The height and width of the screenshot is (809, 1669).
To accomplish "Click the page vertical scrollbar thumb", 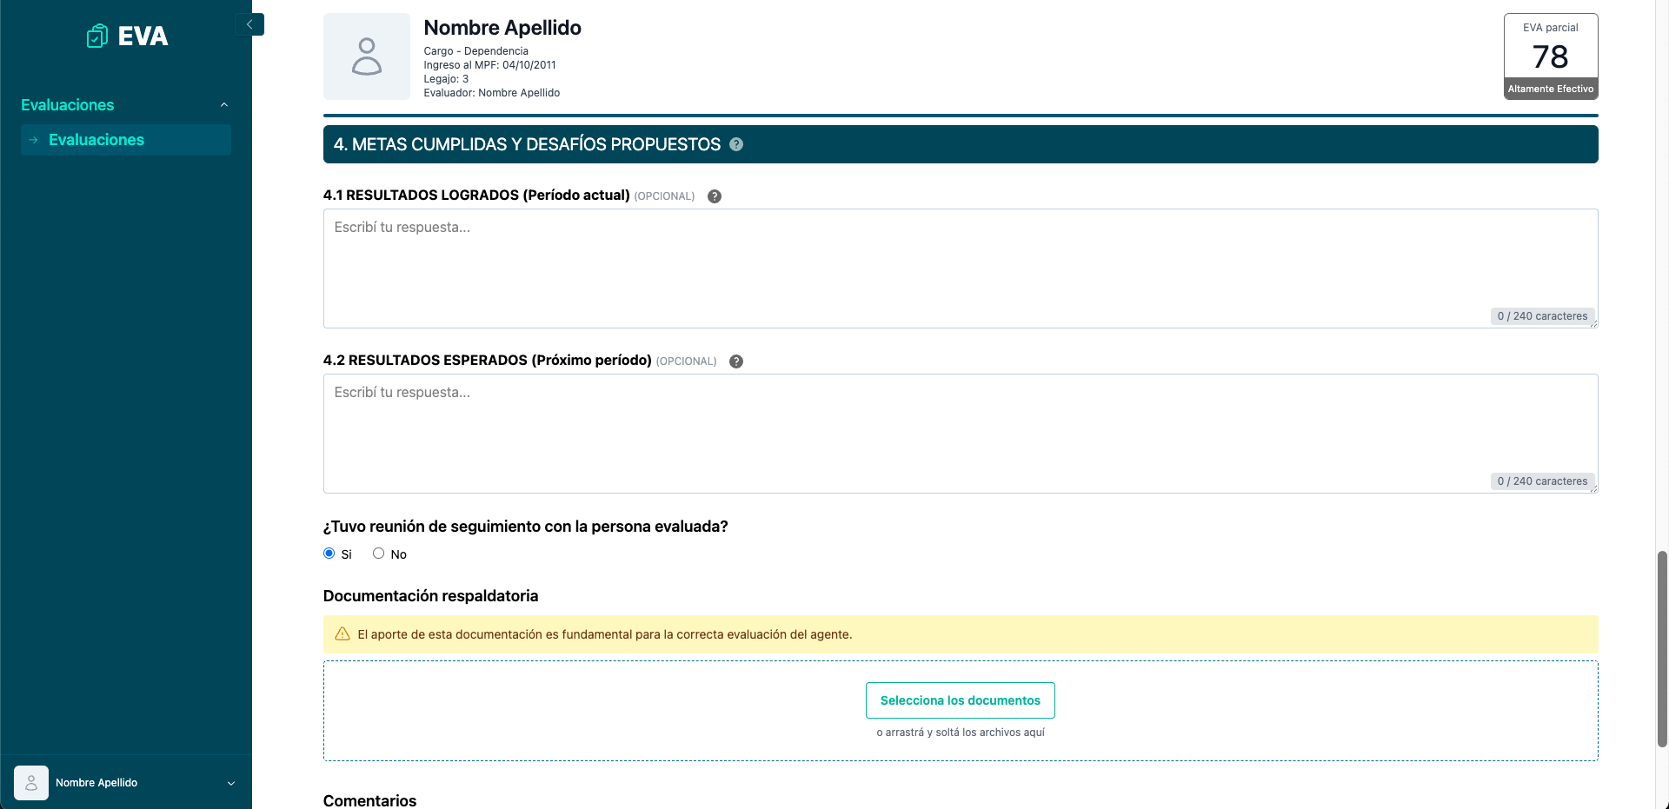I will 1662,648.
